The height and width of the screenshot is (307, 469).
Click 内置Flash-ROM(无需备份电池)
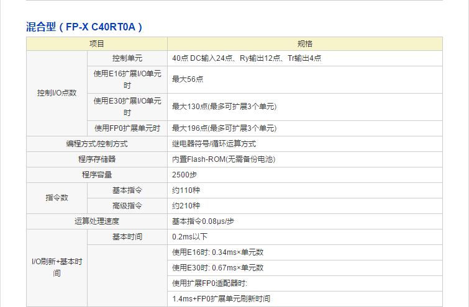point(224,159)
